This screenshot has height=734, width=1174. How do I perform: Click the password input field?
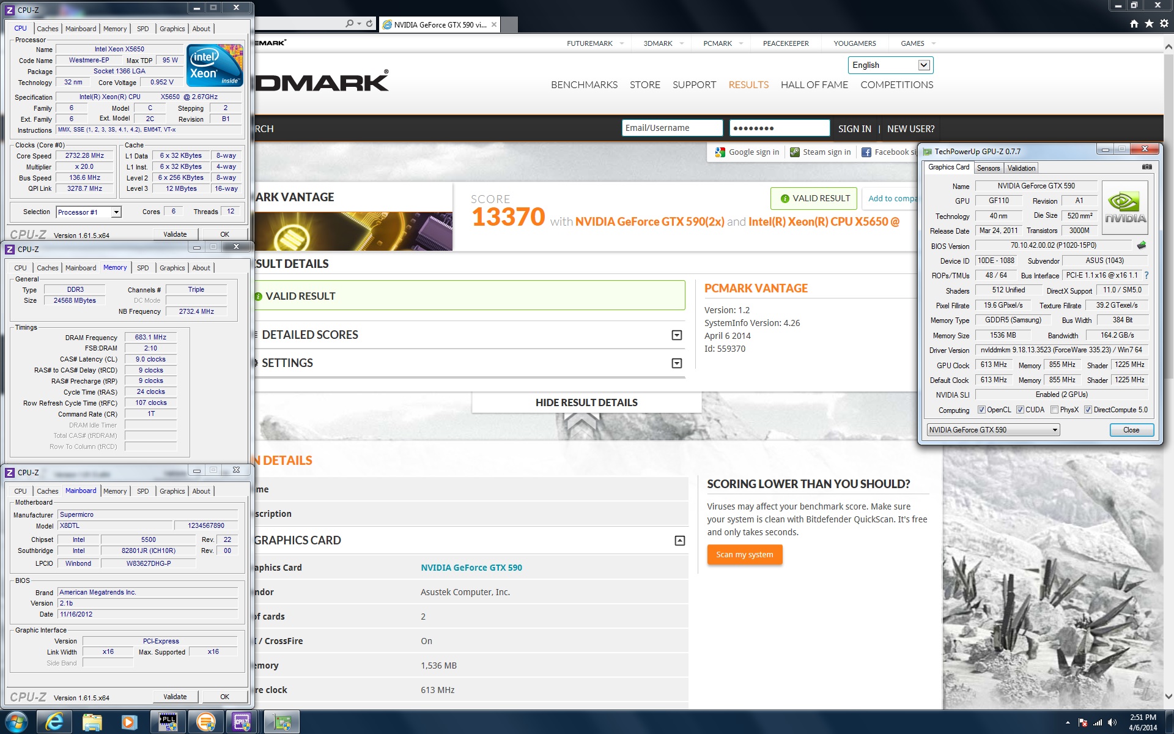click(x=780, y=128)
